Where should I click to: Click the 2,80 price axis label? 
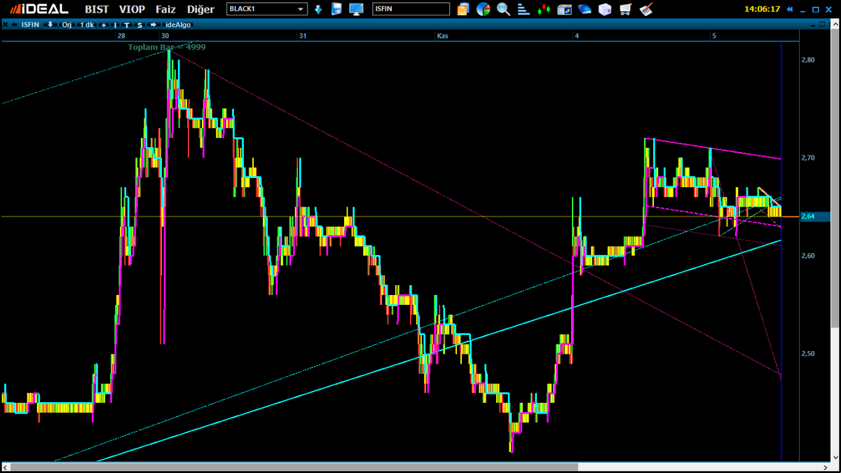point(807,60)
